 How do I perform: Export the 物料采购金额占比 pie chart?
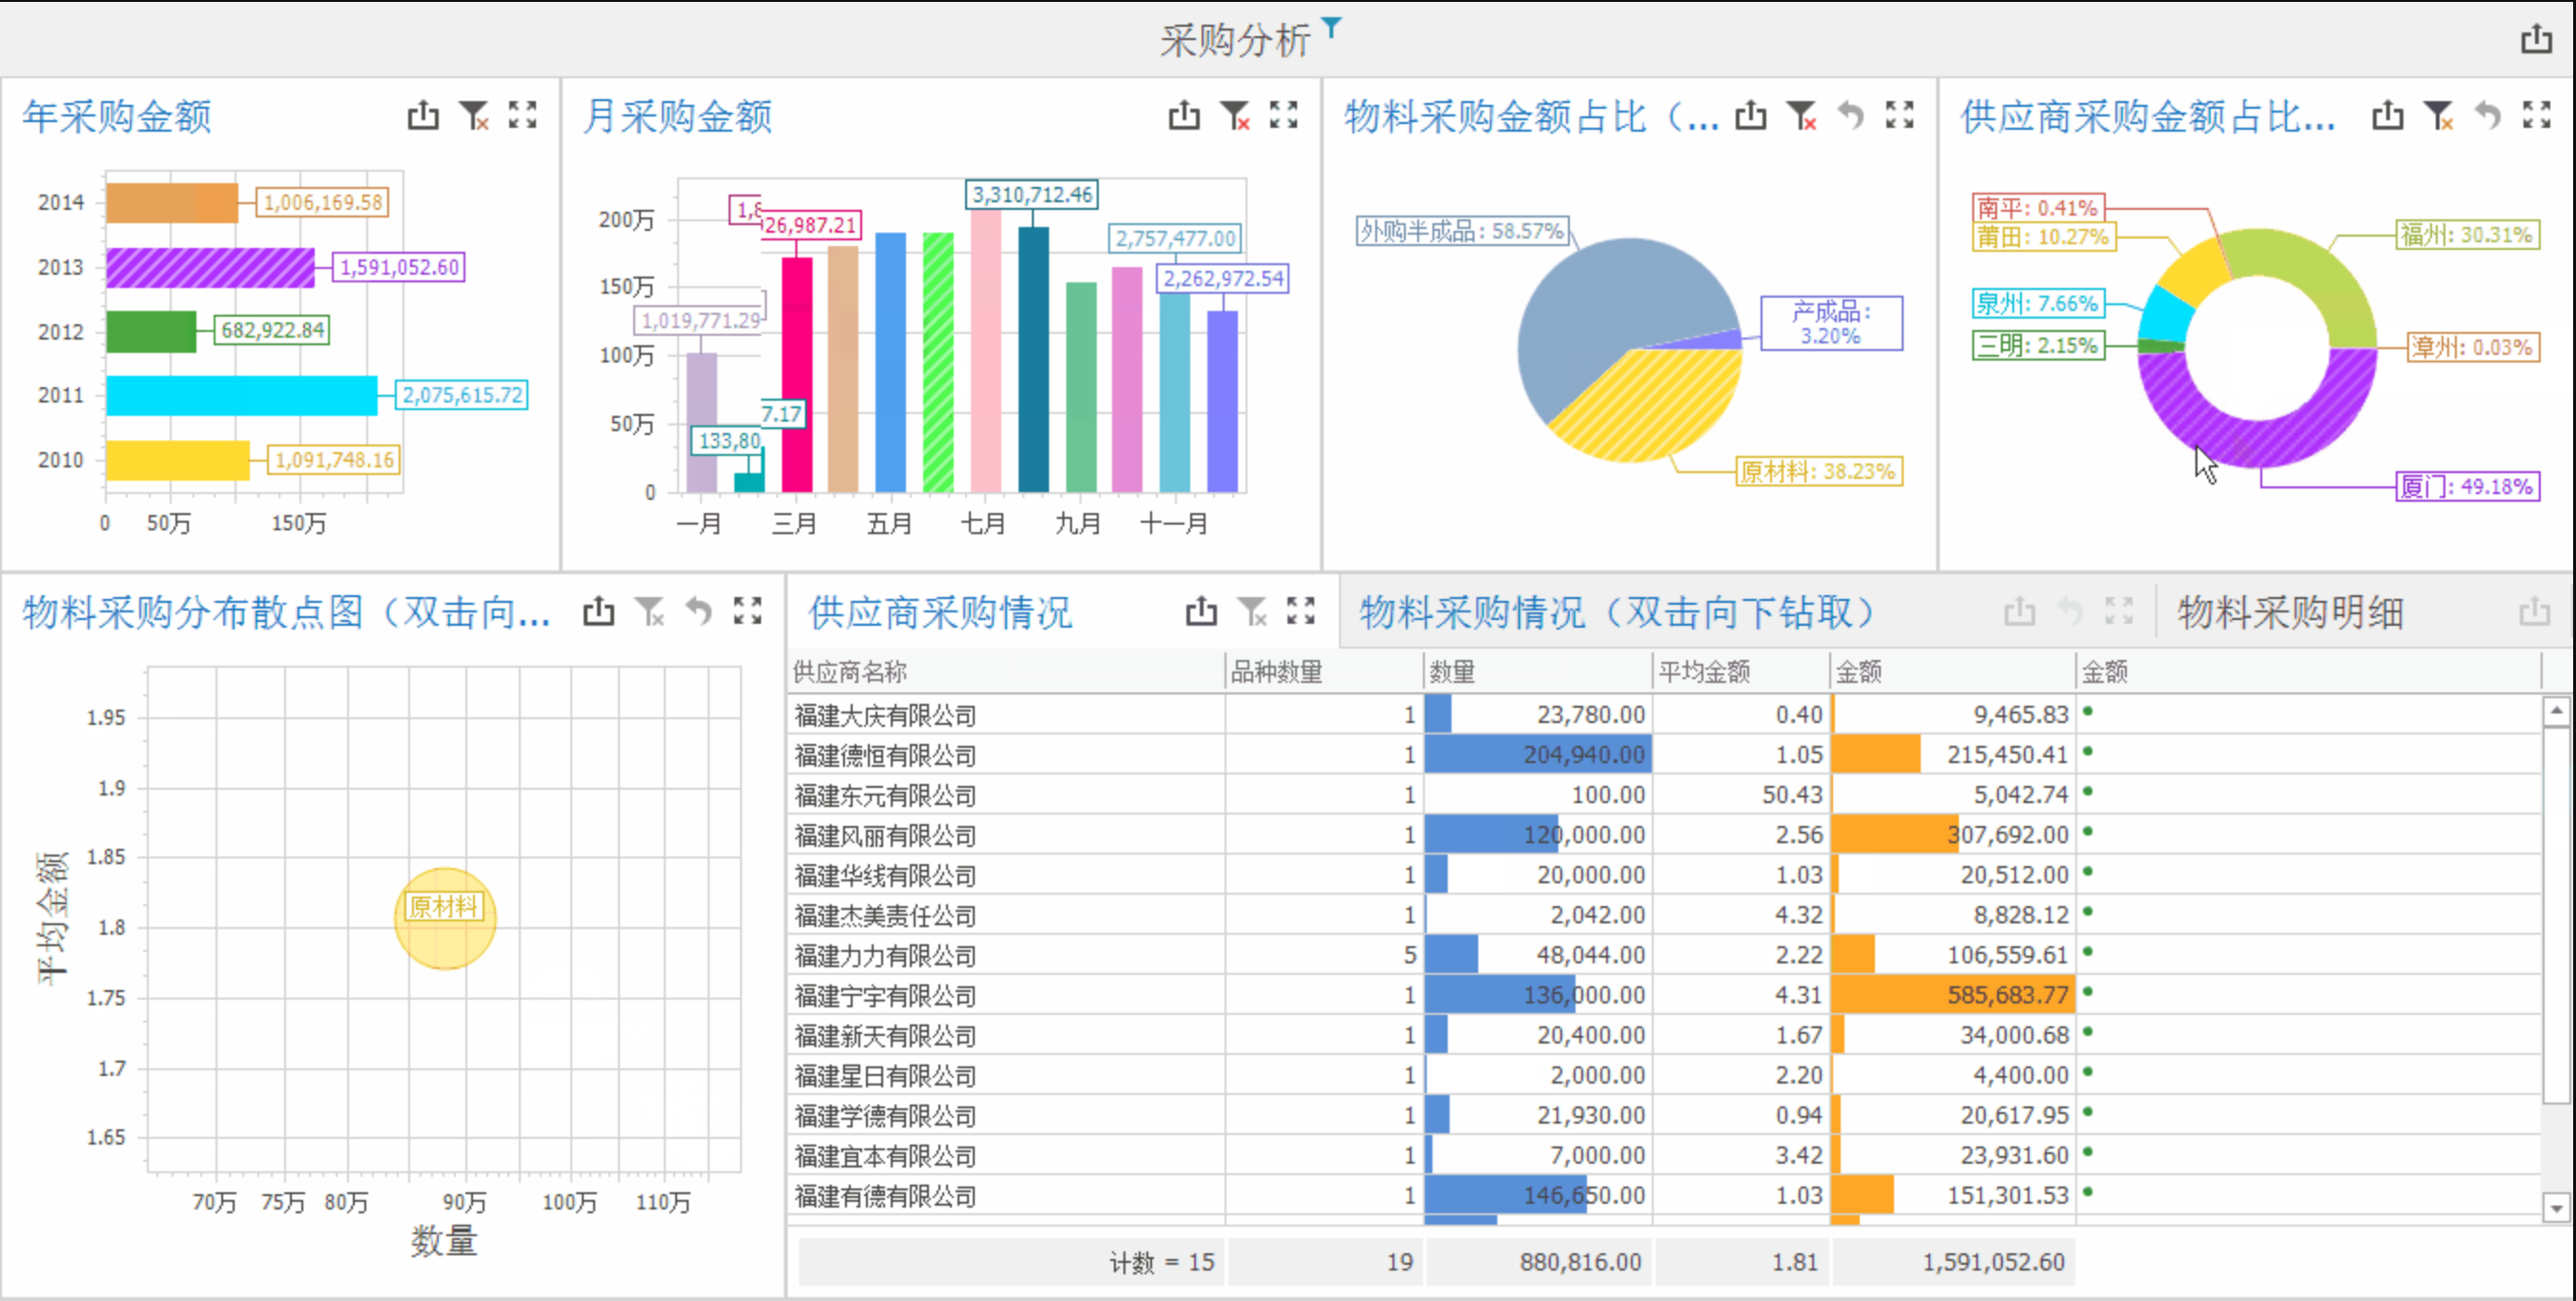(1750, 116)
